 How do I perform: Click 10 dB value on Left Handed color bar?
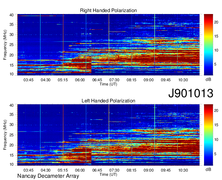coord(216,140)
